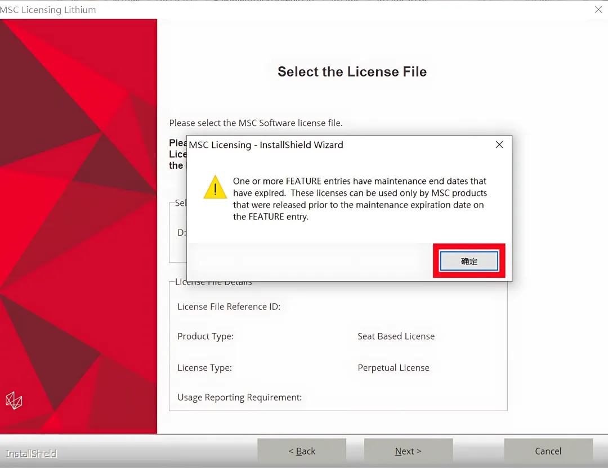Click the 'Product Type:' label
The width and height of the screenshot is (608, 468).
coord(205,336)
